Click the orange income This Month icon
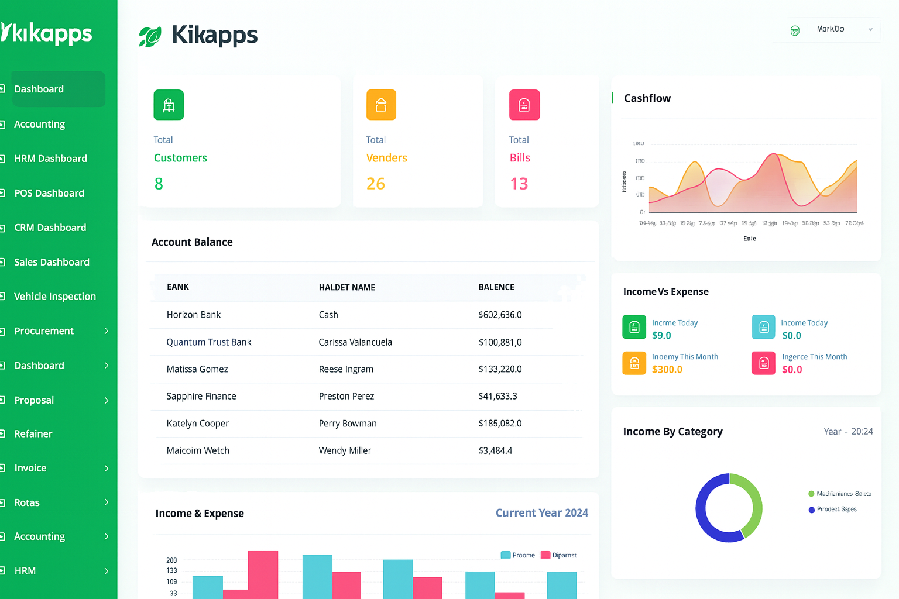This screenshot has width=899, height=599. pos(634,363)
